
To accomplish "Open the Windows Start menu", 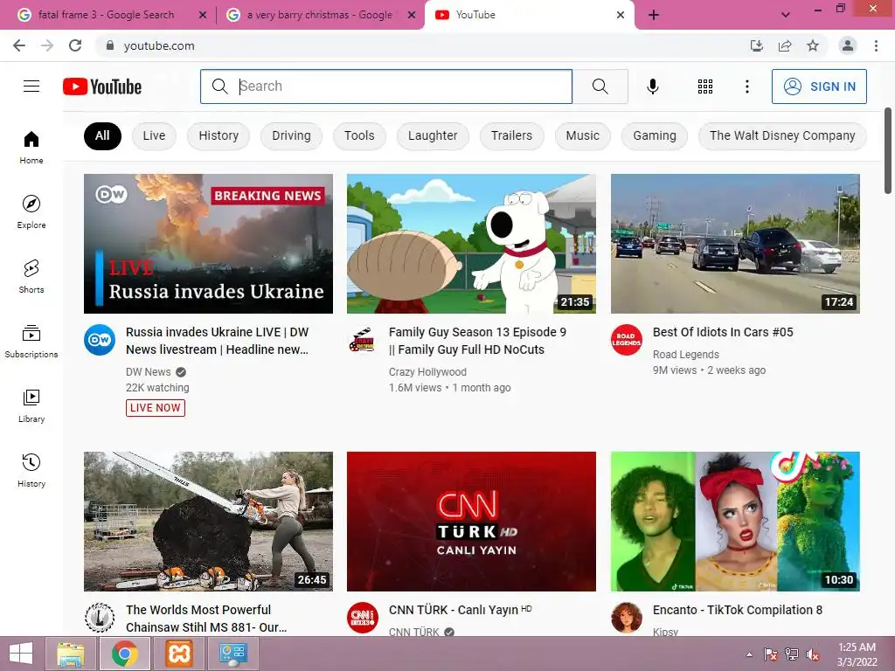I will point(21,654).
